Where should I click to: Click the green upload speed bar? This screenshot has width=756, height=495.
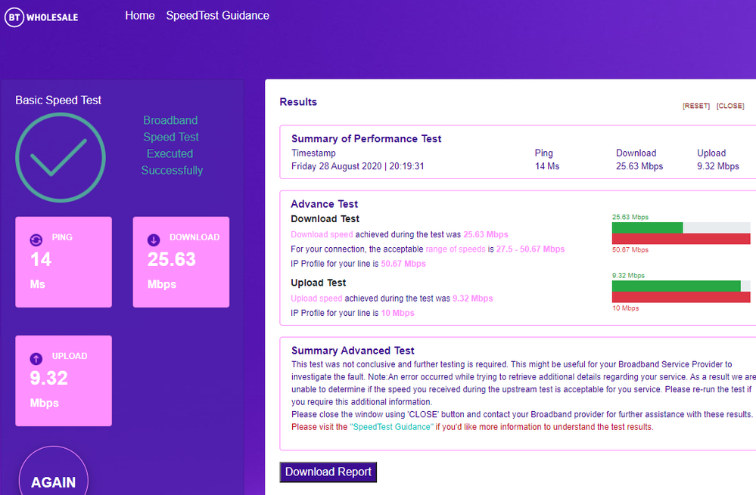[x=676, y=286]
